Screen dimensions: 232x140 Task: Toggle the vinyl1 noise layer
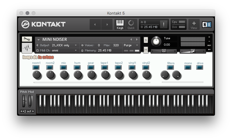click(132, 68)
